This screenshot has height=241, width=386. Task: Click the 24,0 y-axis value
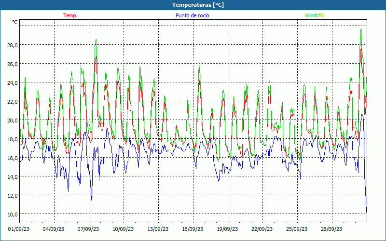tap(13, 82)
